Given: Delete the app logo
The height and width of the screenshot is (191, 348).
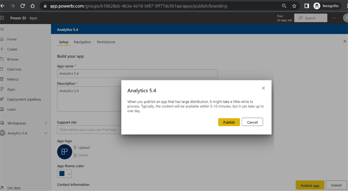Looking at the screenshot, I should 81,155.
